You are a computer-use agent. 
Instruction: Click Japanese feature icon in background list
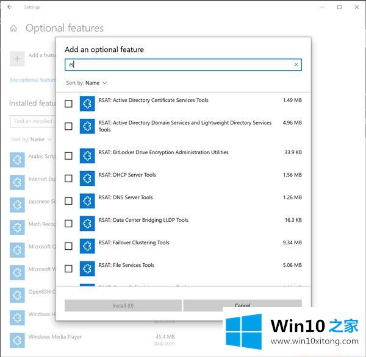17,205
